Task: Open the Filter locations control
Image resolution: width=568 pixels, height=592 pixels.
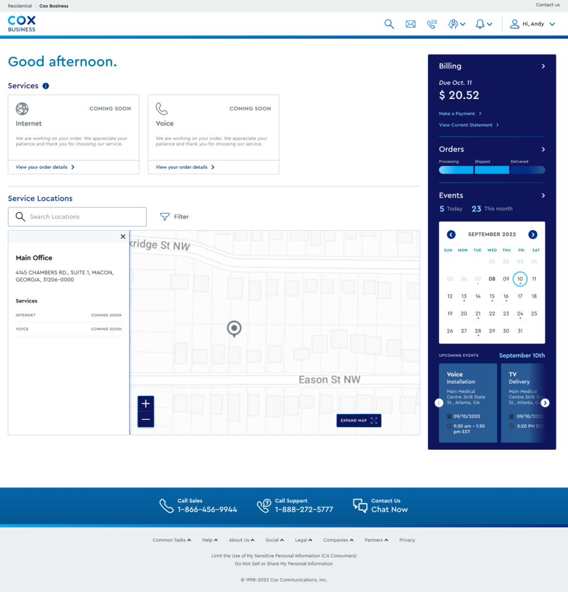Action: click(x=175, y=217)
